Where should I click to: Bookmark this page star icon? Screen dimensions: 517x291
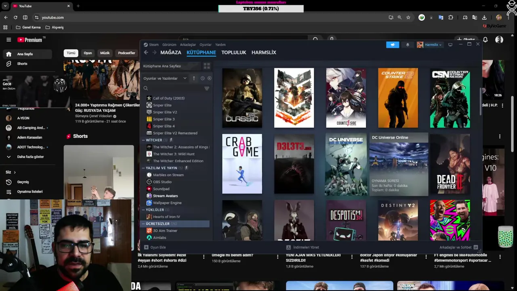[408, 17]
